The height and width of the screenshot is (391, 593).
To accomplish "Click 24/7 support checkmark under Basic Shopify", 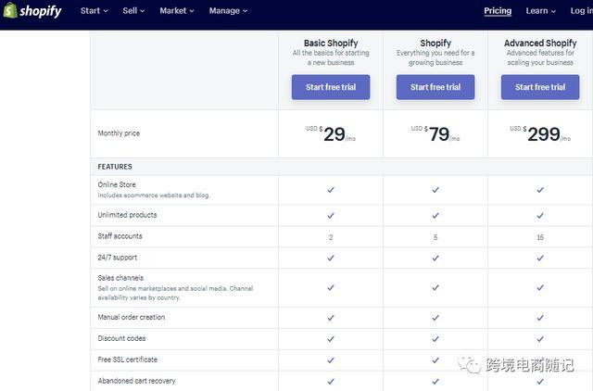I will 331,258.
